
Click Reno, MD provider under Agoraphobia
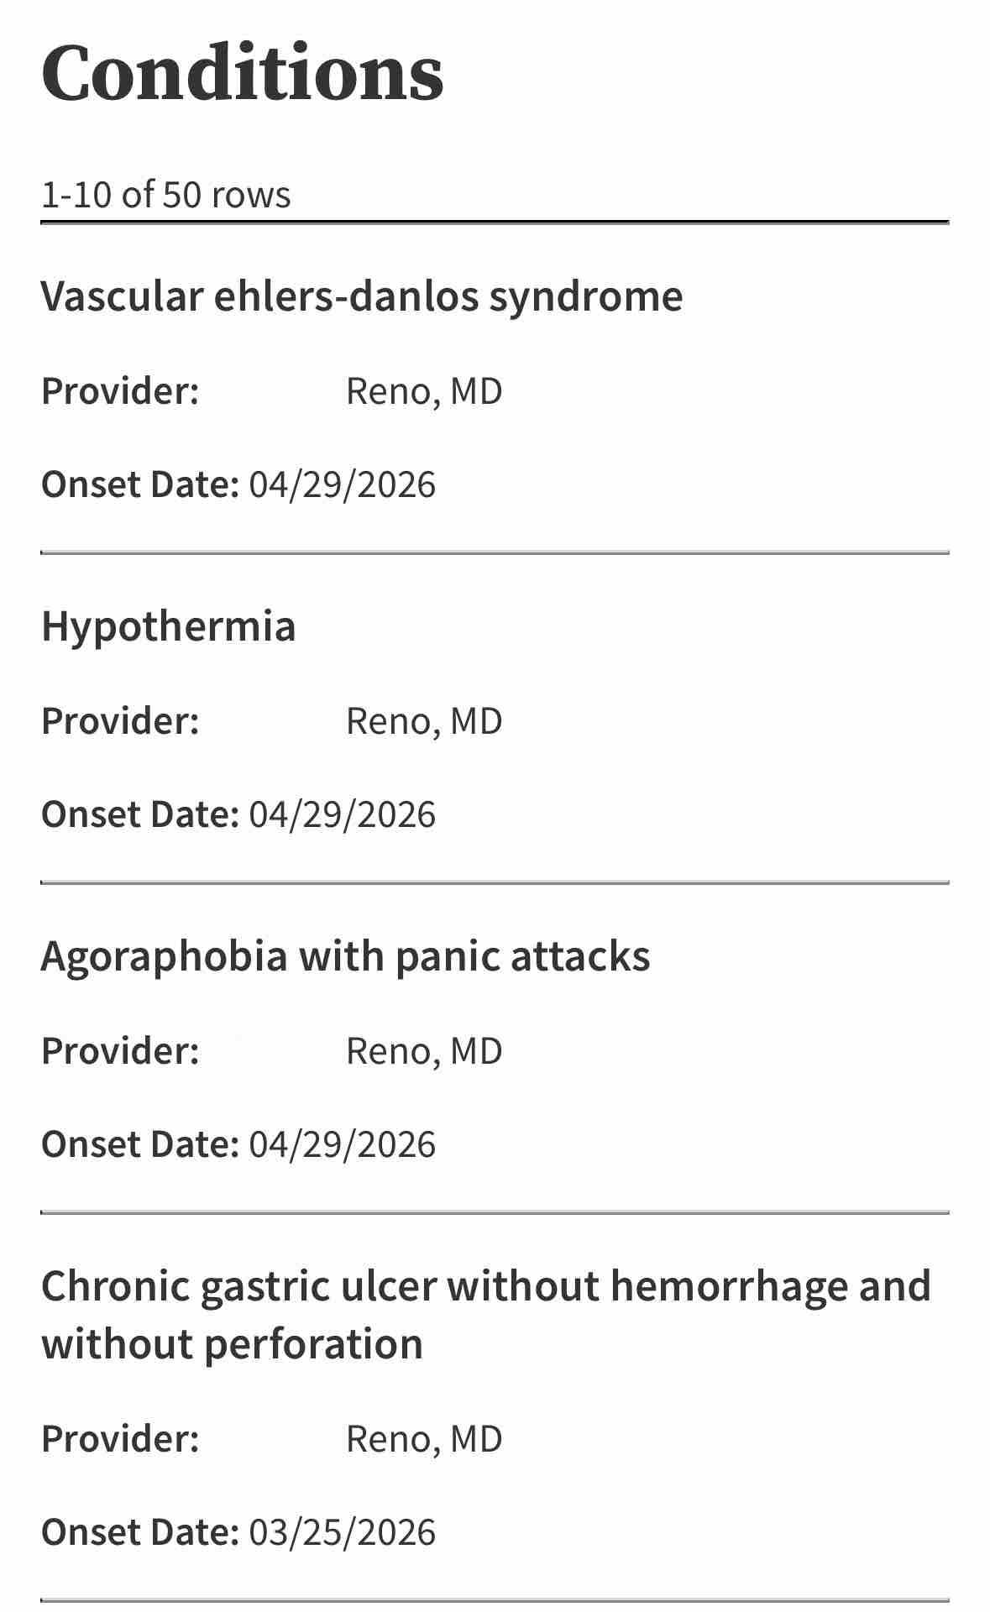(424, 1051)
